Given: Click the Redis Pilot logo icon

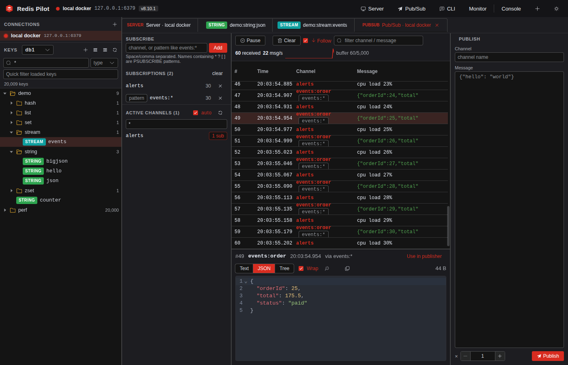Looking at the screenshot, I should [x=9, y=9].
